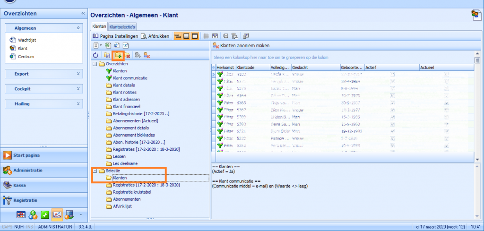Image resolution: width=484 pixels, height=231 pixels.
Task: Collapse the Overzichten tree folder
Action: click(95, 64)
